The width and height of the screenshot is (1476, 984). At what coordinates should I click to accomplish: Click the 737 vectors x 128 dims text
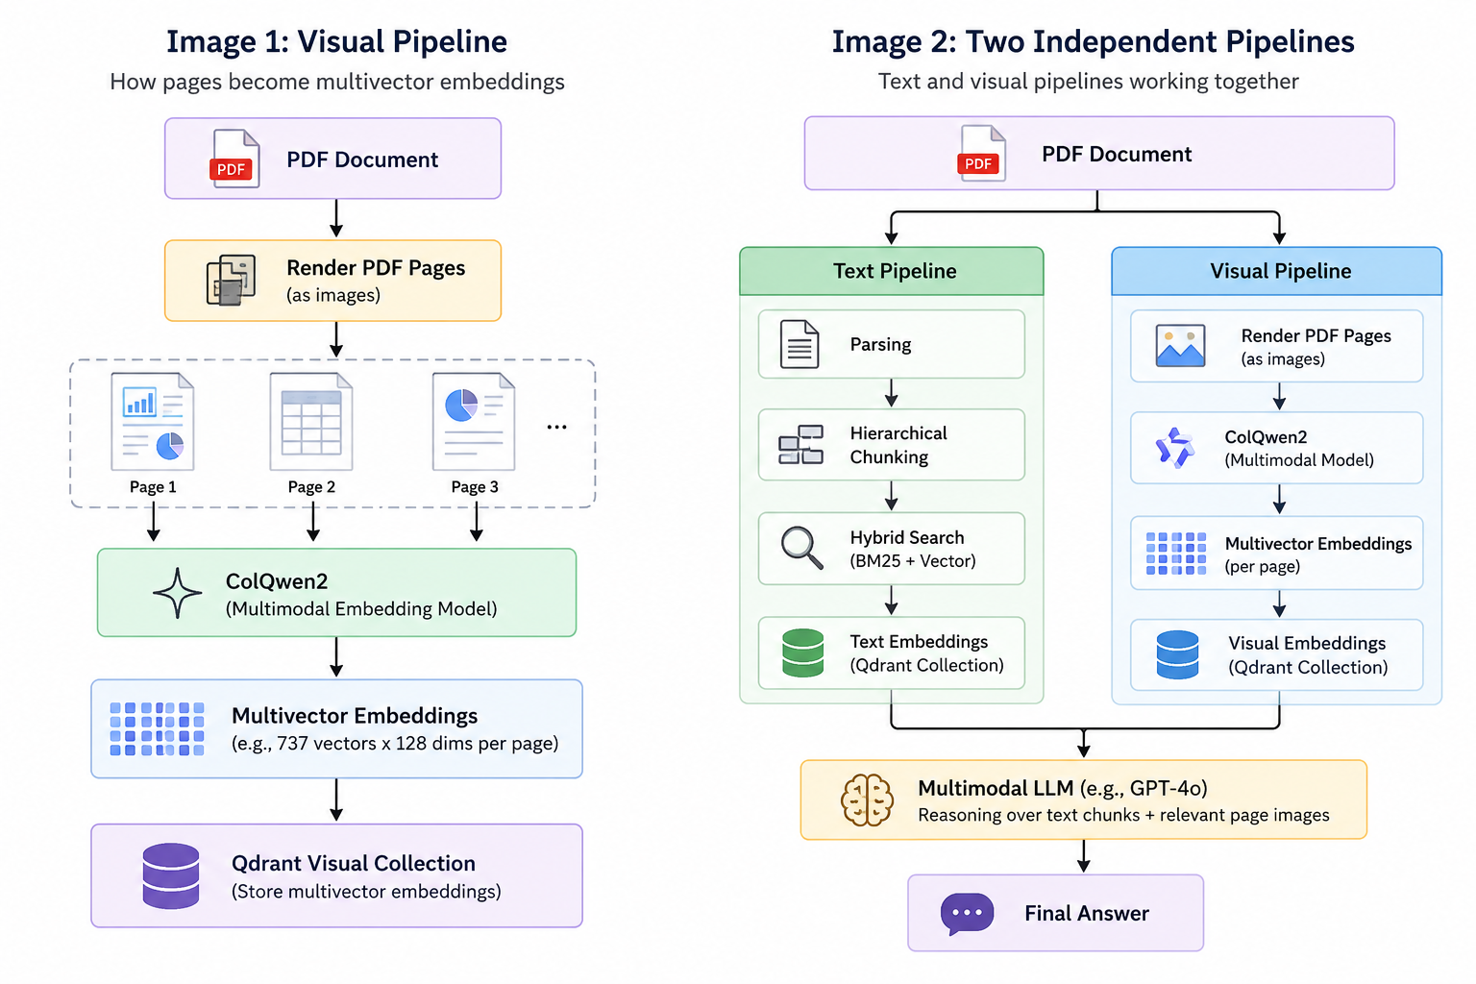pyautogui.click(x=395, y=743)
